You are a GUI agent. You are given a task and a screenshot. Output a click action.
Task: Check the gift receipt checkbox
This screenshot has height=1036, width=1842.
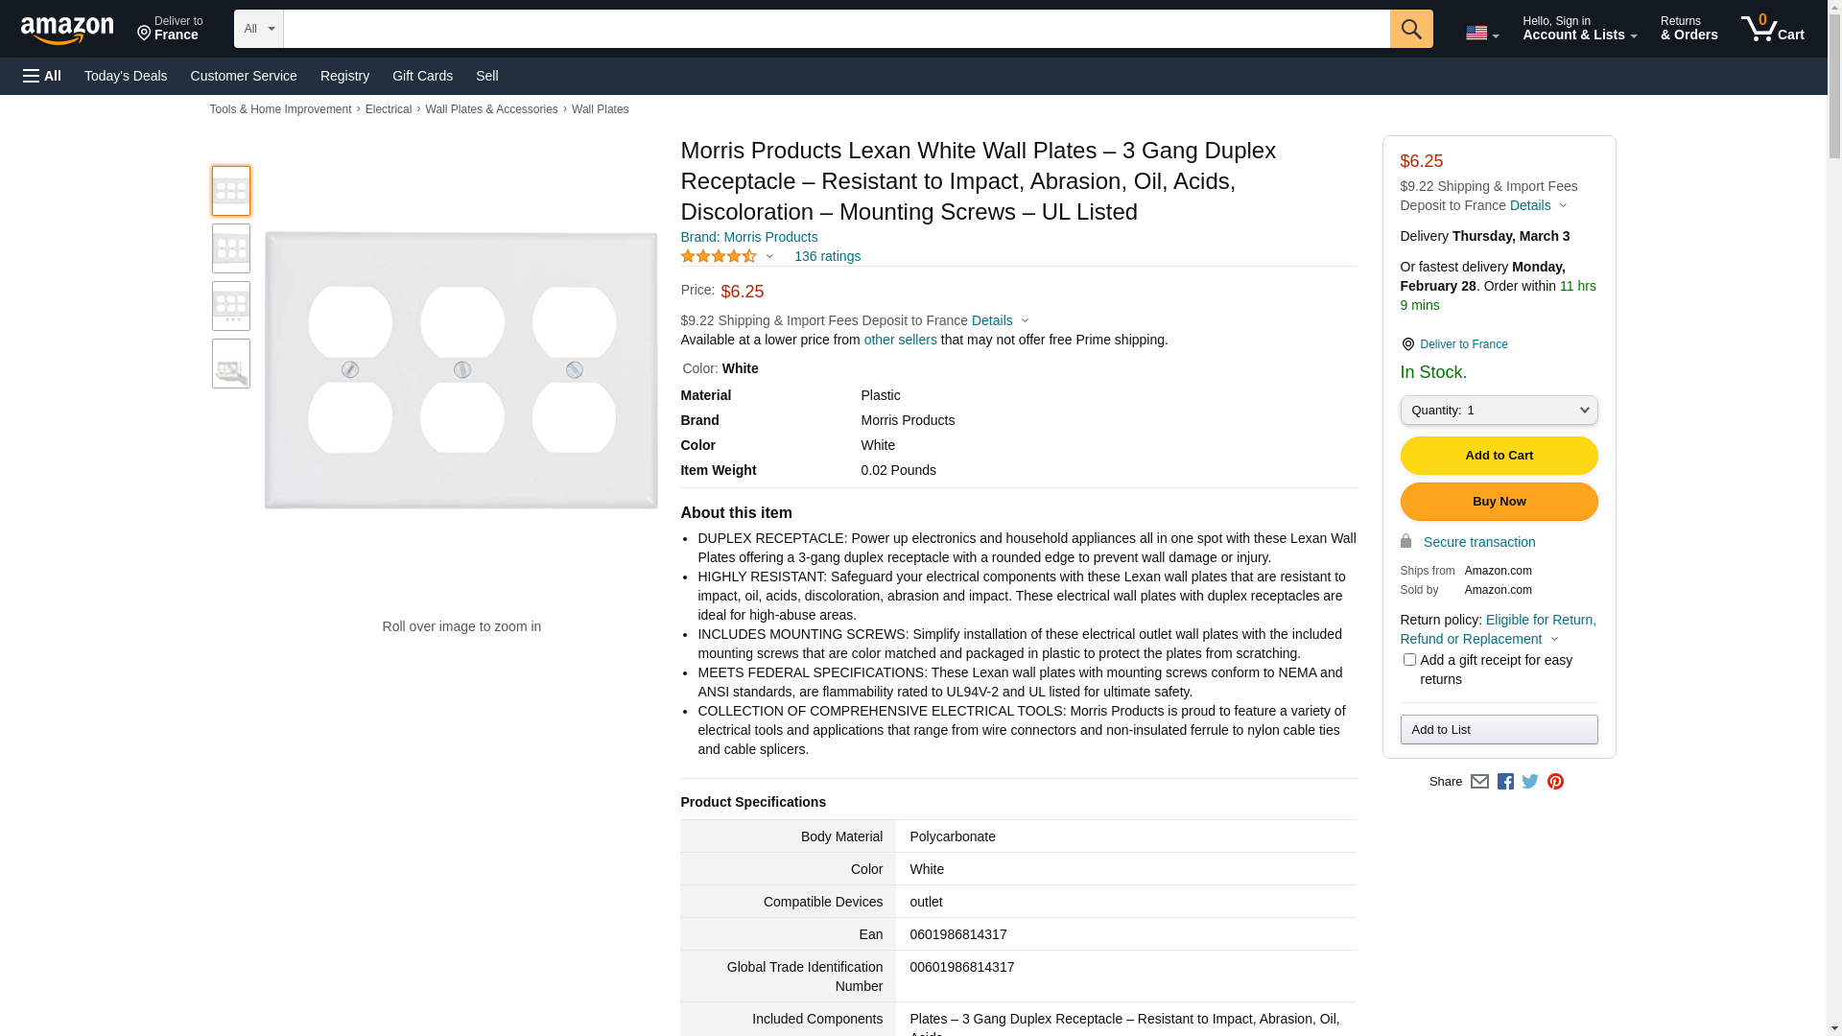tap(1409, 660)
